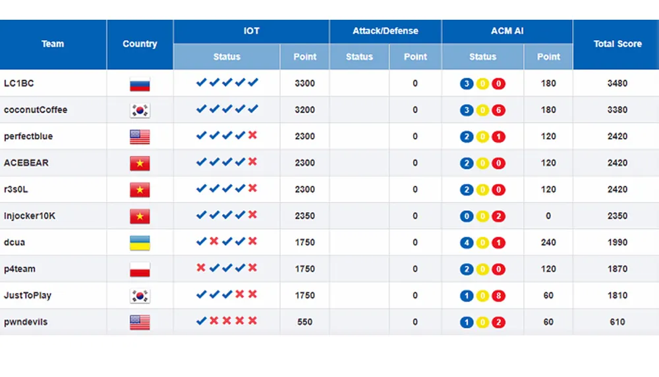The width and height of the screenshot is (659, 377).
Task: Click LC1BC's total score 3480
Action: (x=617, y=84)
